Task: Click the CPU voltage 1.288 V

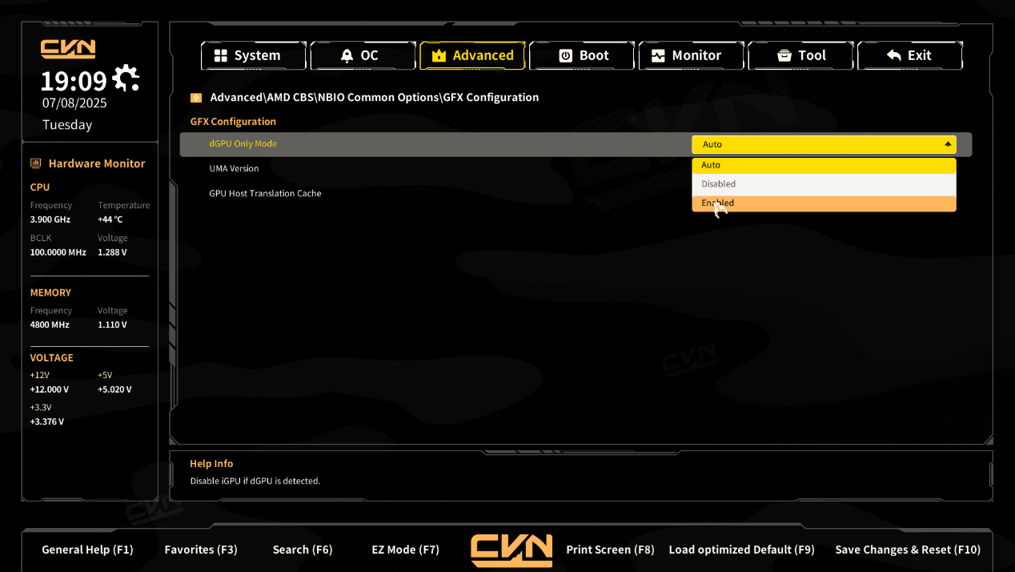Action: pyautogui.click(x=112, y=252)
